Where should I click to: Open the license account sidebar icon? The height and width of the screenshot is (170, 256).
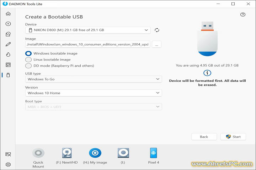(x=8, y=154)
